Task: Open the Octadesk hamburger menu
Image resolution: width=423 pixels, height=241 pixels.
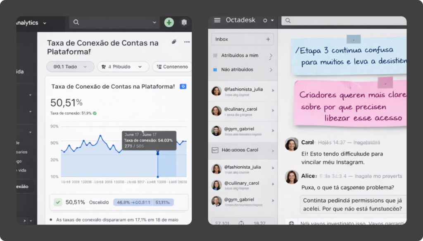Action: pos(217,20)
